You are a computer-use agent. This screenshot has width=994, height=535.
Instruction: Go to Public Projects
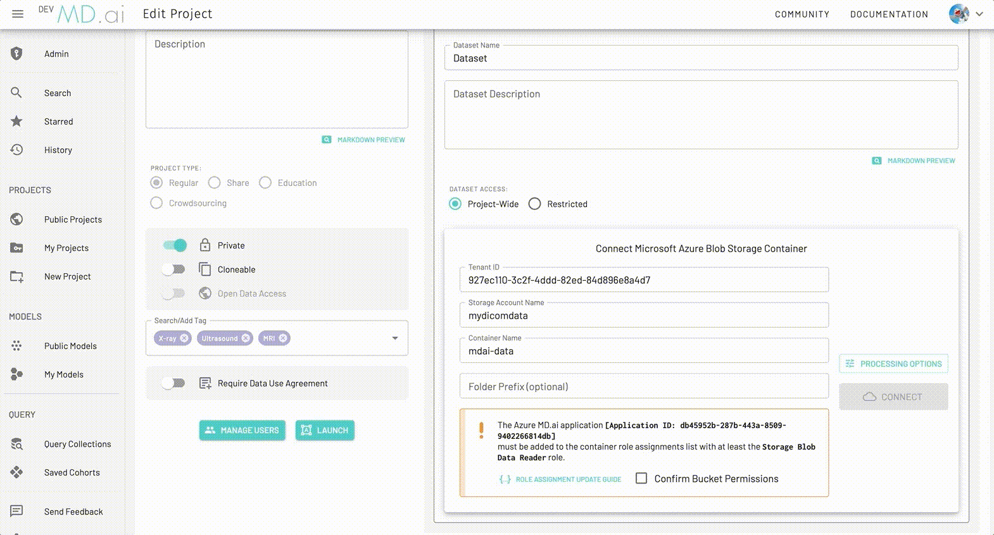pyautogui.click(x=73, y=219)
